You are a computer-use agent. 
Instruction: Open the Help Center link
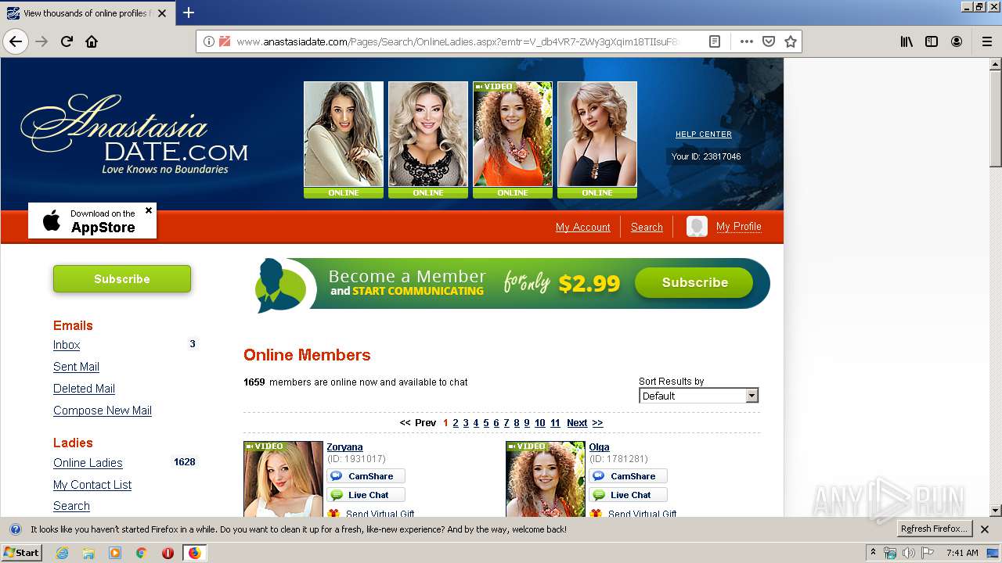[704, 134]
